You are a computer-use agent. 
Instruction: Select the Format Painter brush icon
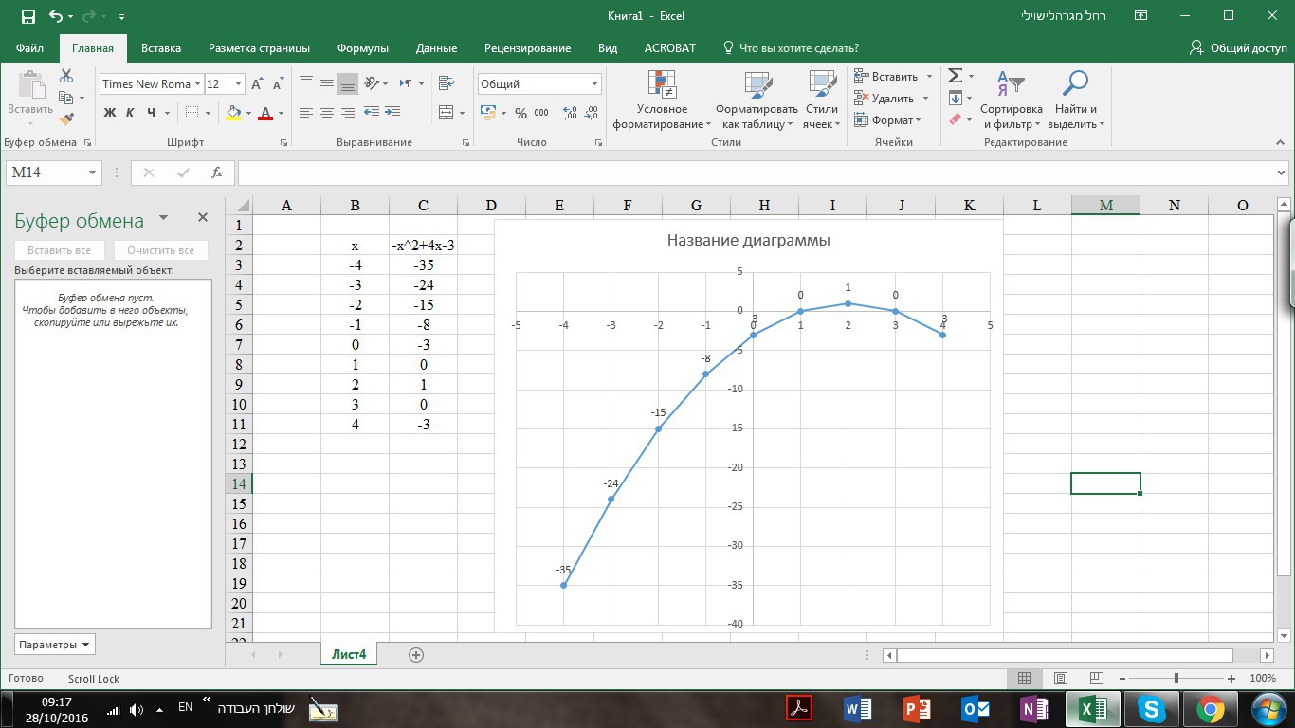tap(66, 119)
